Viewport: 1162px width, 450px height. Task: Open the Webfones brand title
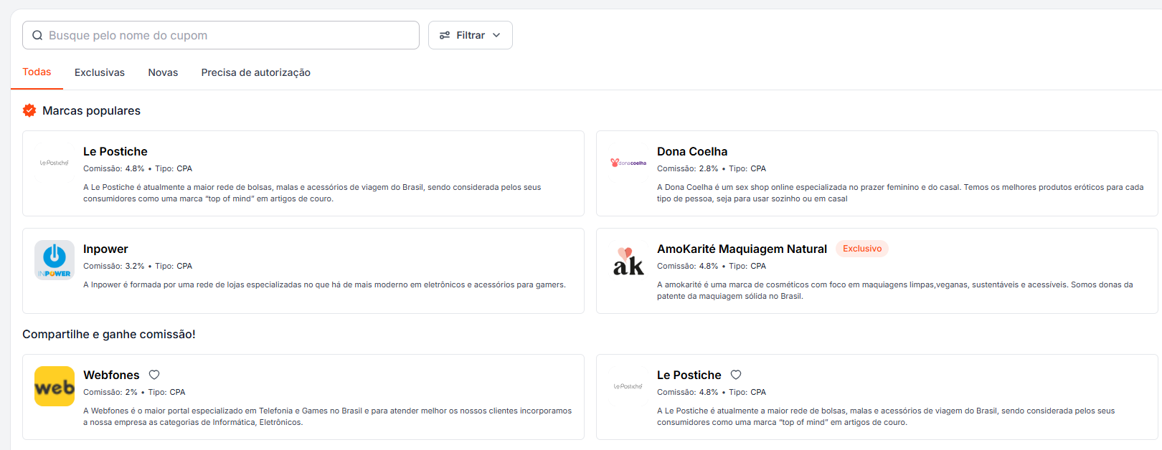111,375
